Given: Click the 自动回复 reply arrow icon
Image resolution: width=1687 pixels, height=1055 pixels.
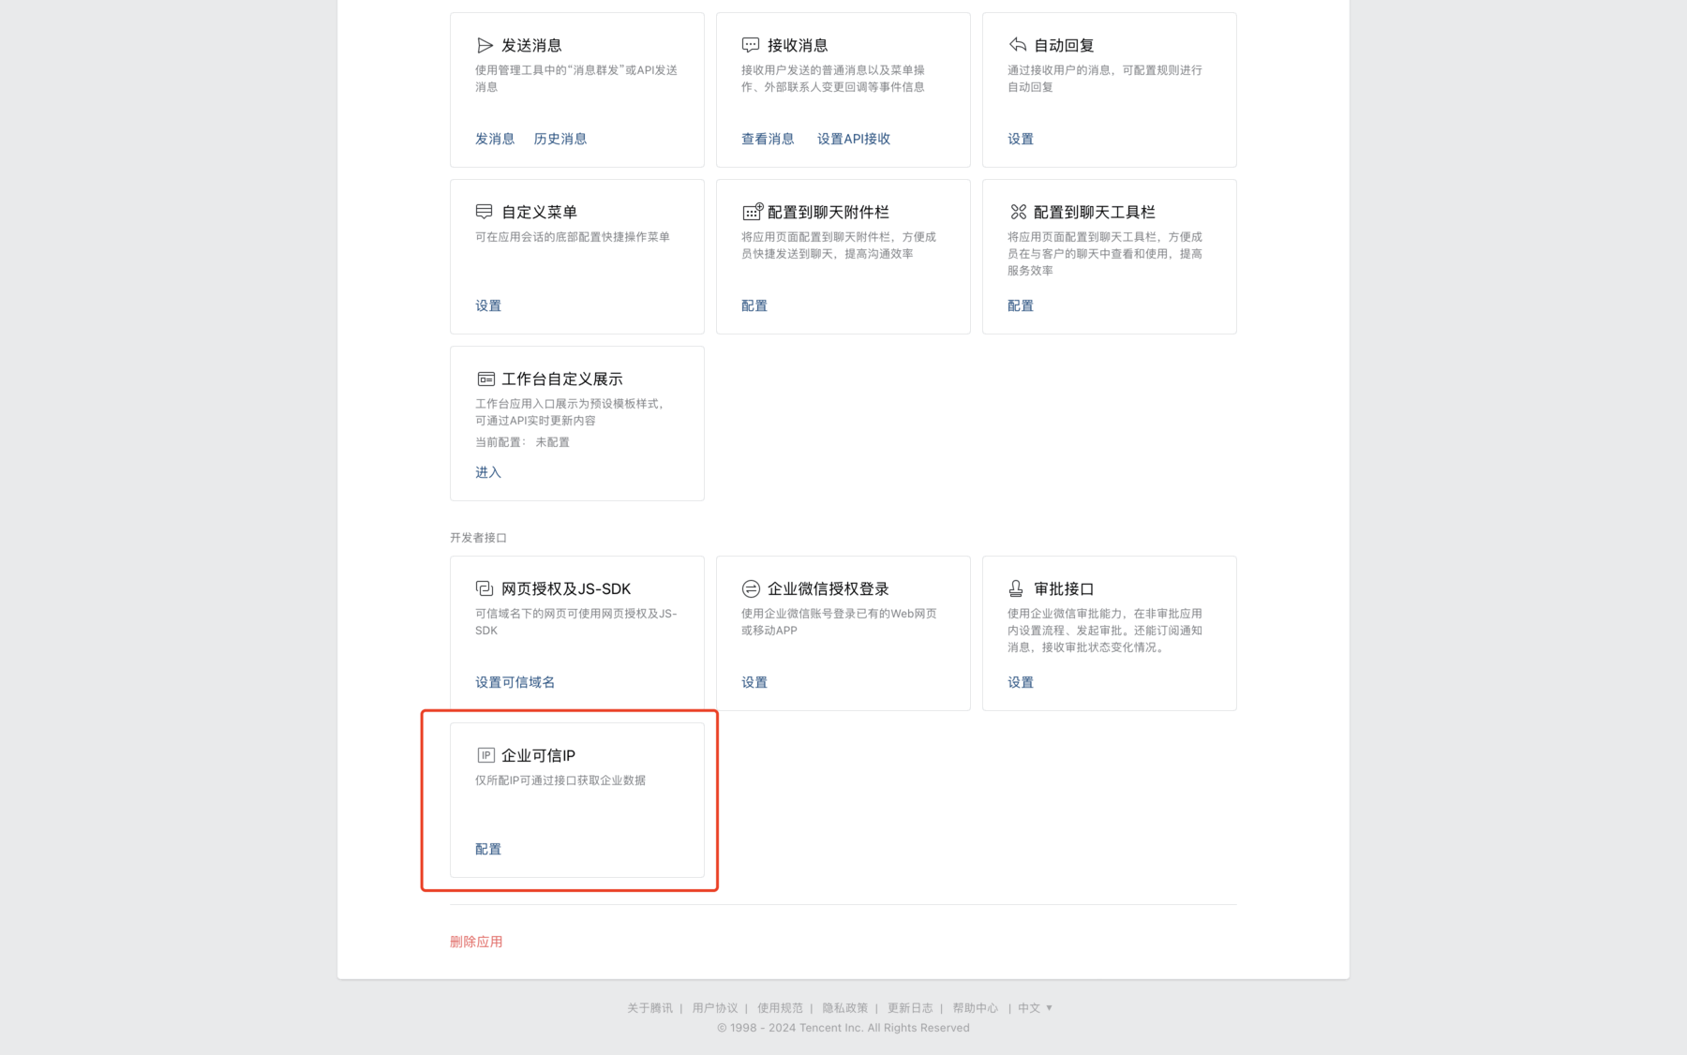Looking at the screenshot, I should 1017,45.
